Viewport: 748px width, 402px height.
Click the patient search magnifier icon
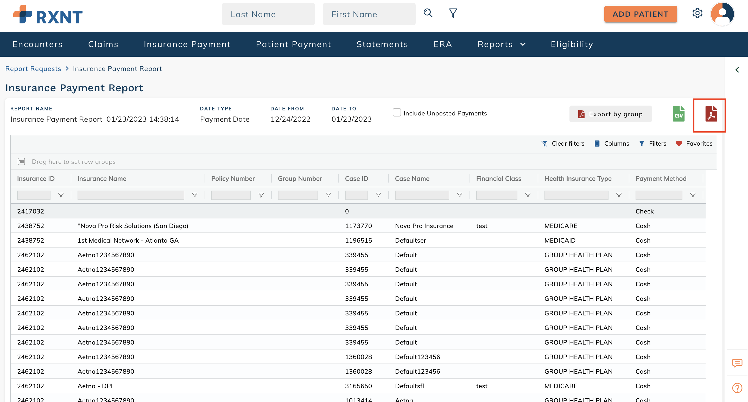click(x=428, y=13)
